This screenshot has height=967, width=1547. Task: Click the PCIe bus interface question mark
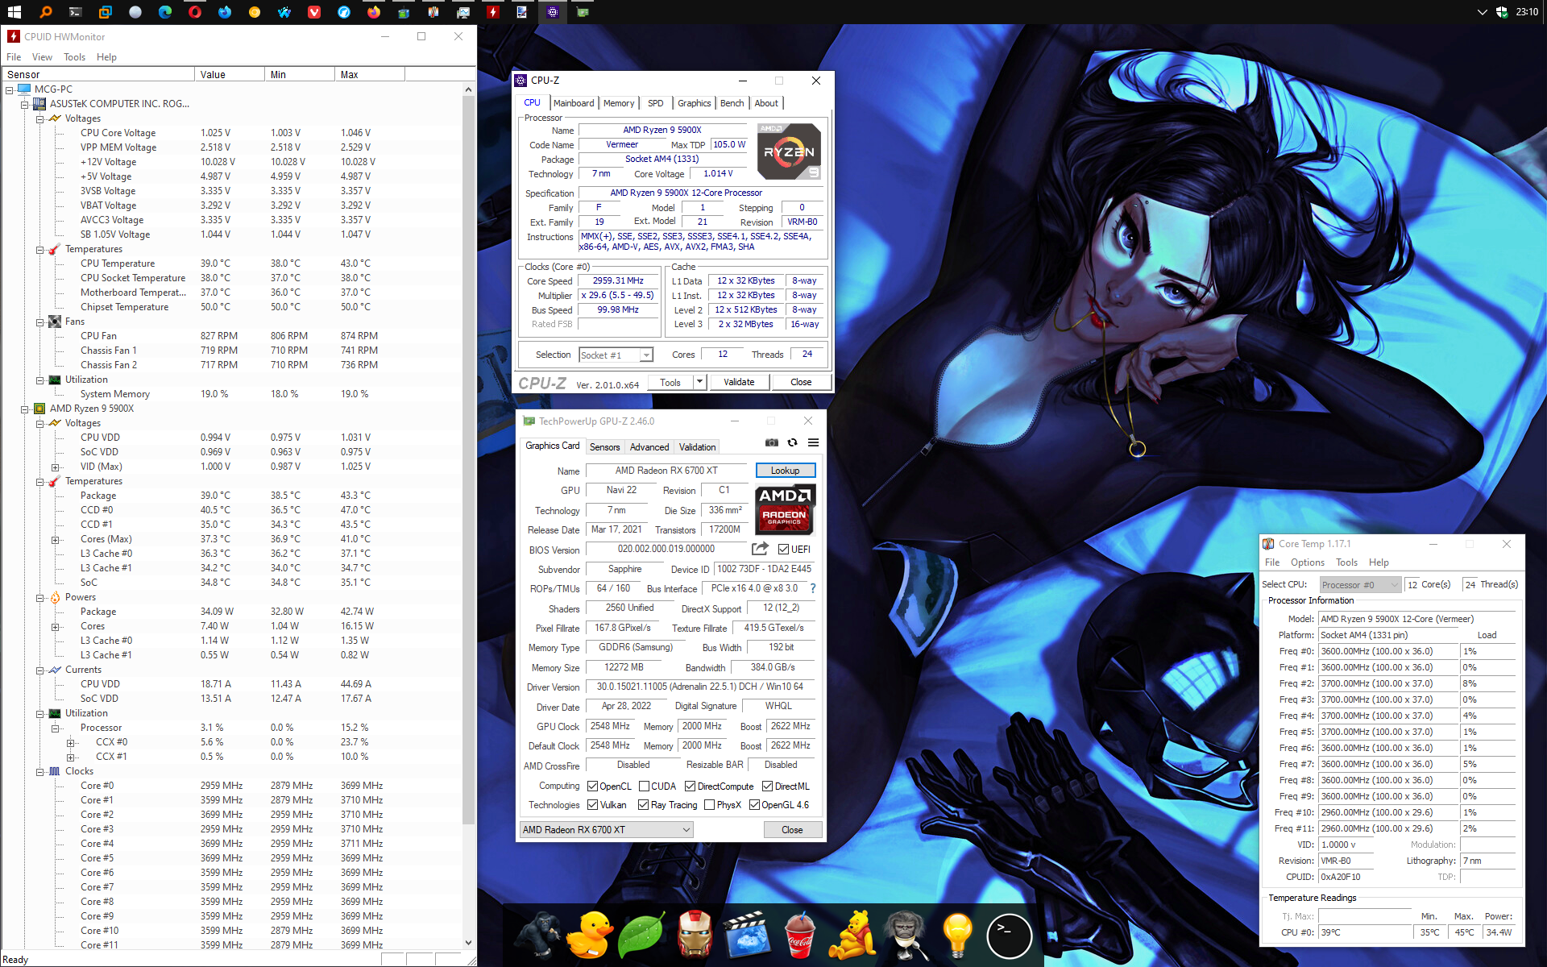[813, 588]
